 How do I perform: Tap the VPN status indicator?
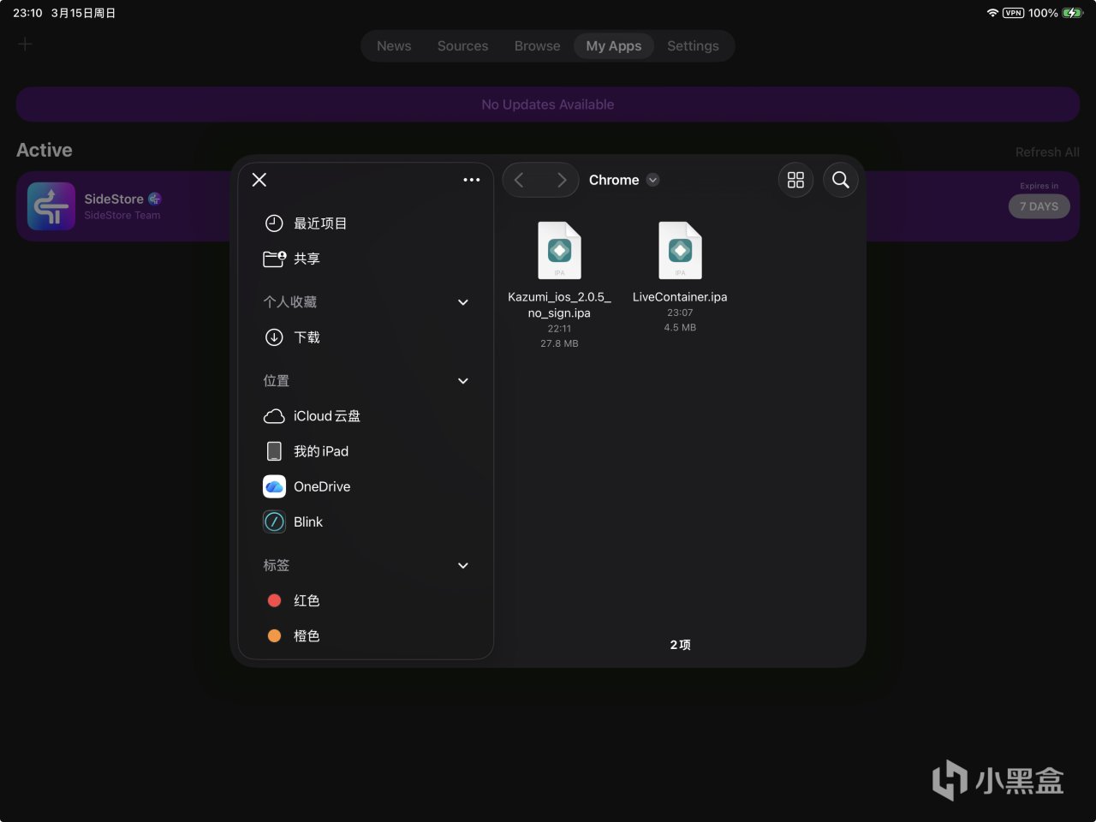click(x=1013, y=13)
